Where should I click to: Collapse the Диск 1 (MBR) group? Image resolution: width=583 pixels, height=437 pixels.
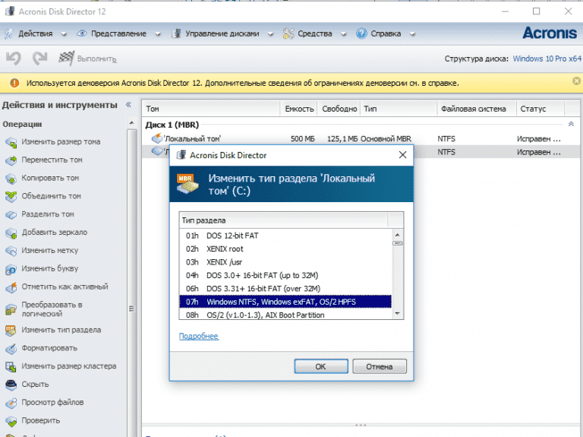pyautogui.click(x=571, y=125)
